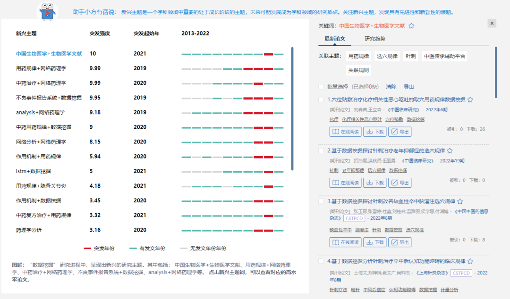Export the second article citation
This screenshot has width=510, height=299.
pos(399,183)
